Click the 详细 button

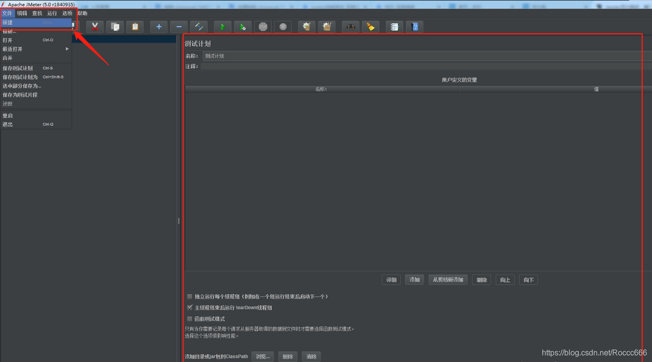[x=391, y=280]
